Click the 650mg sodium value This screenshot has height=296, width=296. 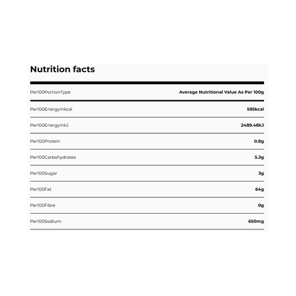pos(256,222)
